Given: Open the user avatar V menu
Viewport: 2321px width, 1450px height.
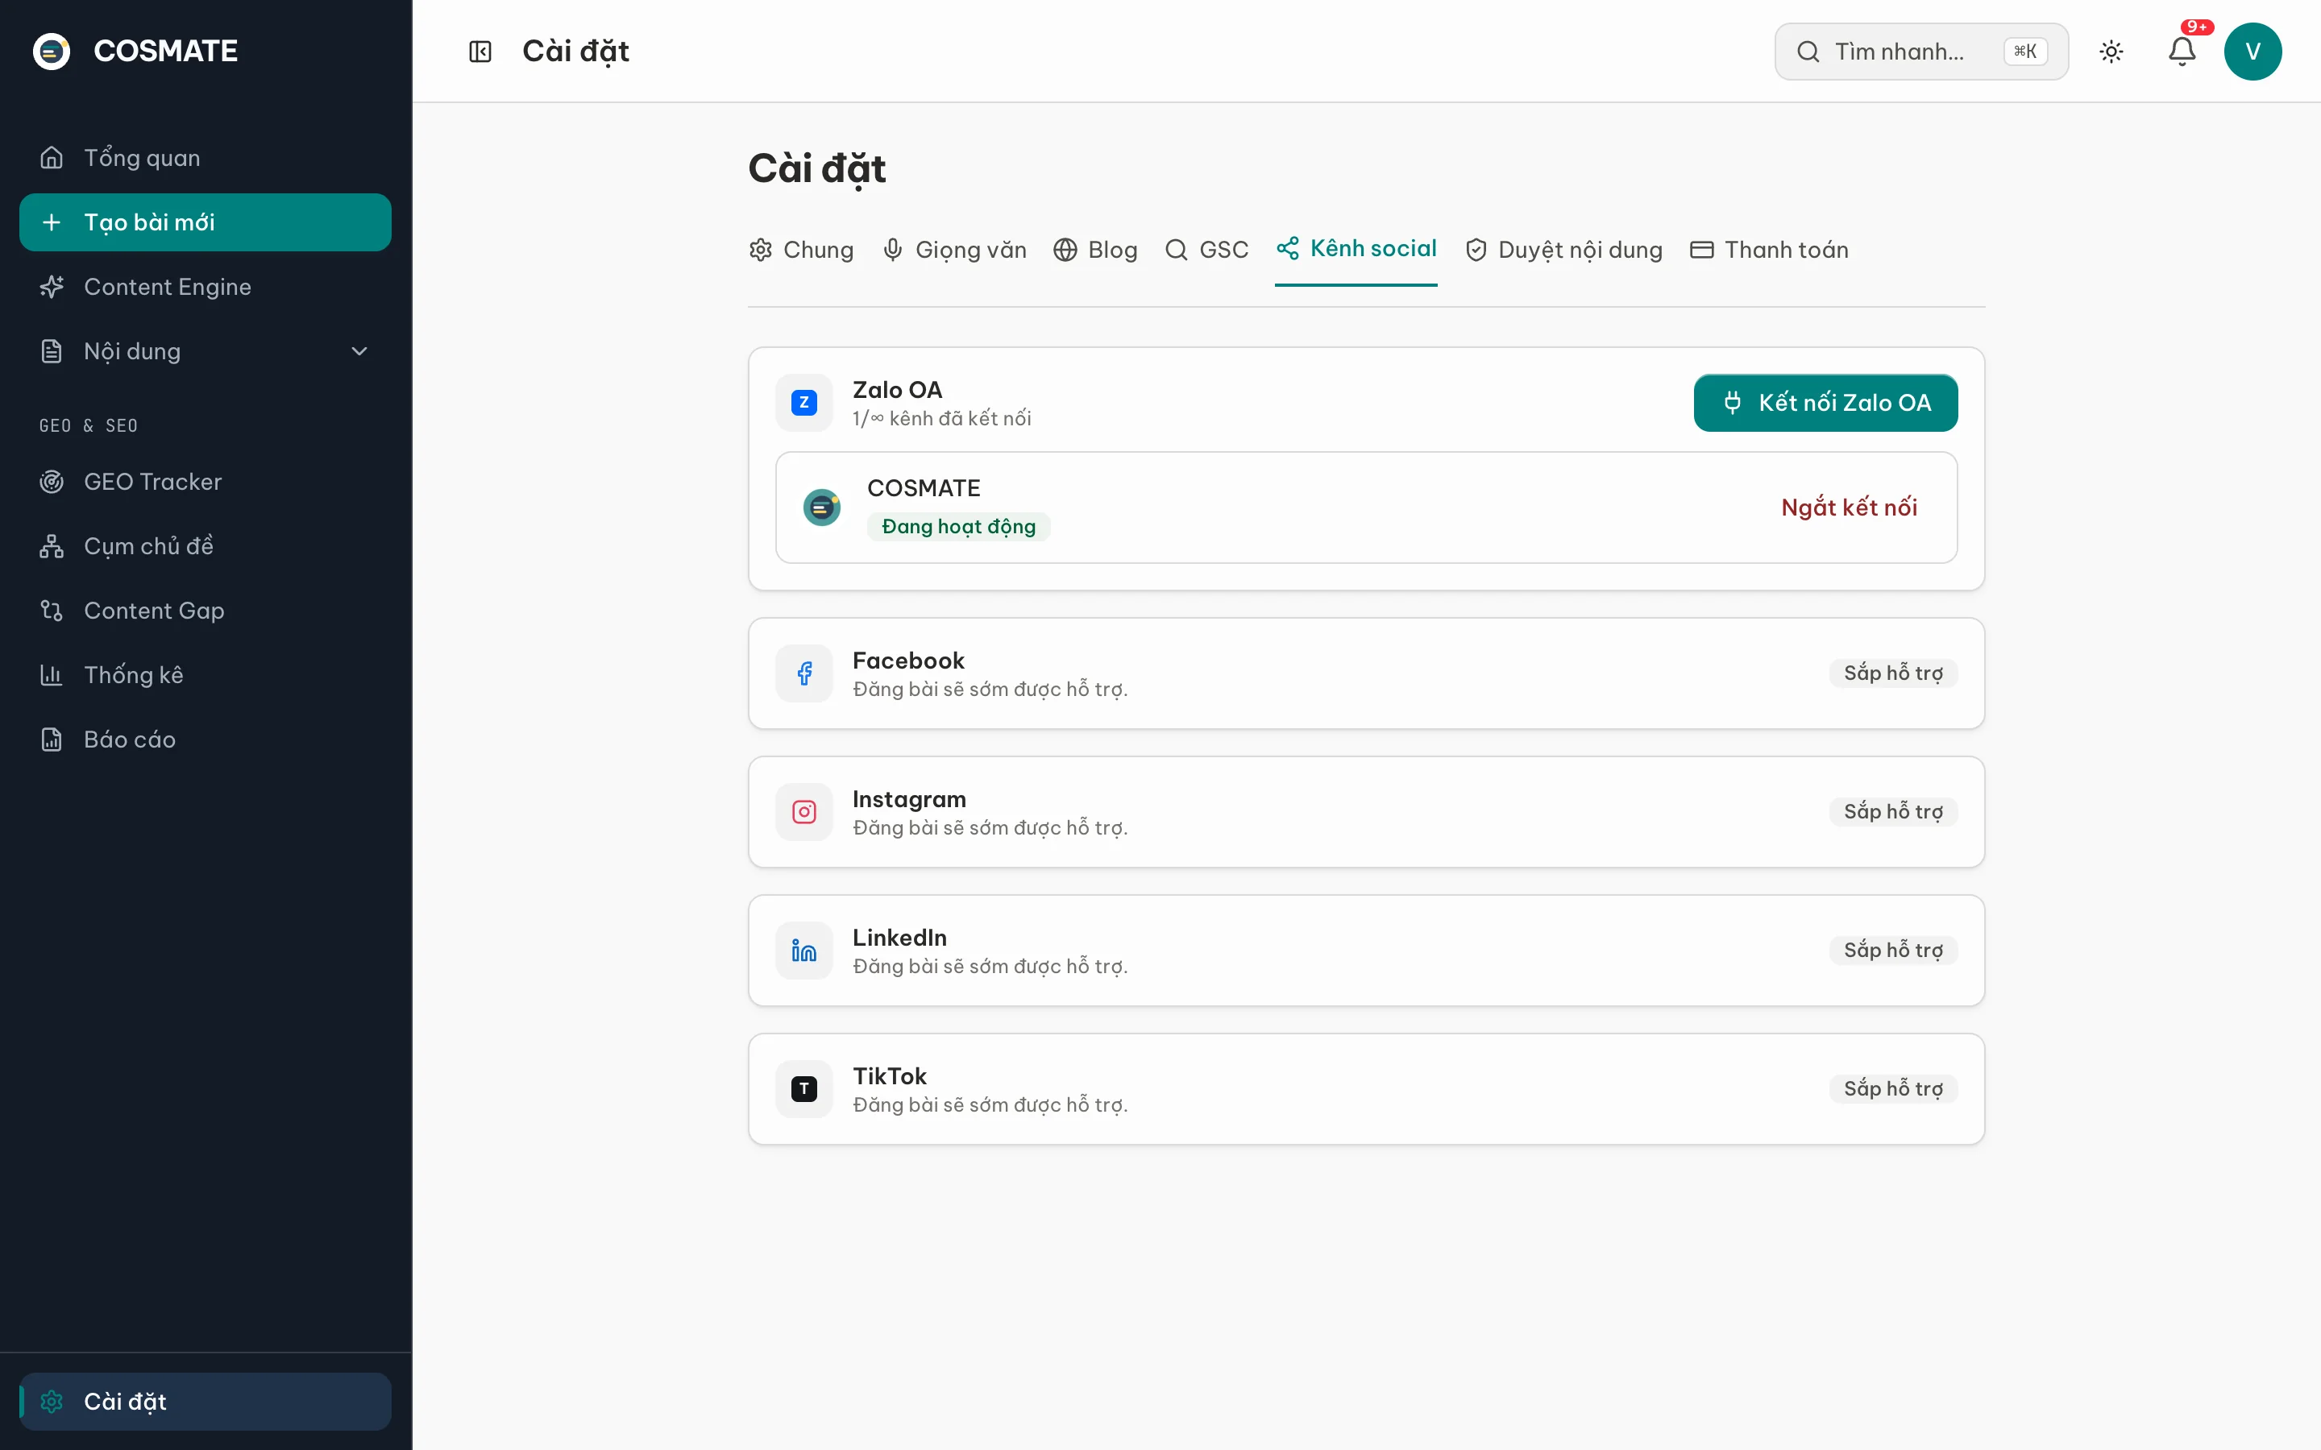Looking at the screenshot, I should click(x=2252, y=52).
